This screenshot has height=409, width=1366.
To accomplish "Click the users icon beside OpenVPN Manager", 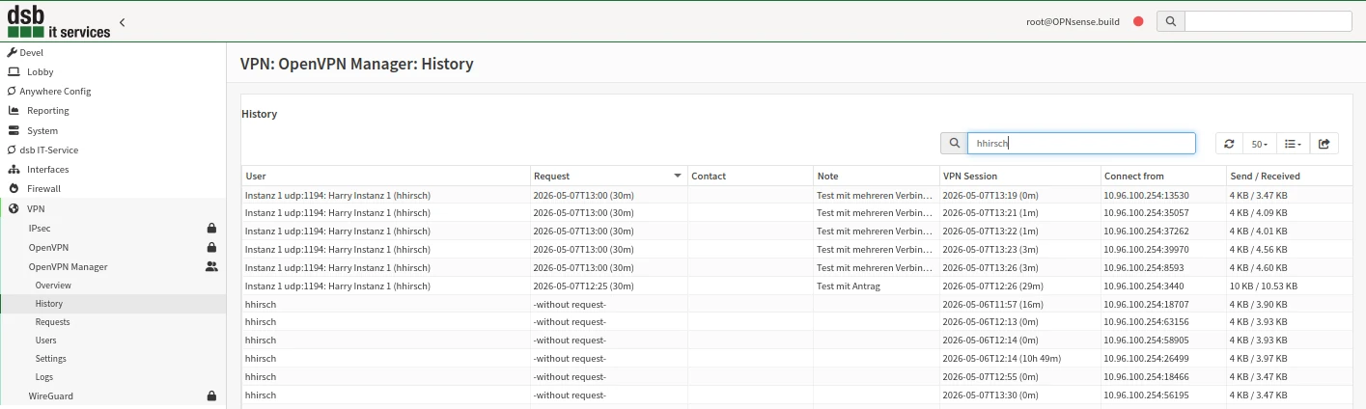I will tap(211, 266).
